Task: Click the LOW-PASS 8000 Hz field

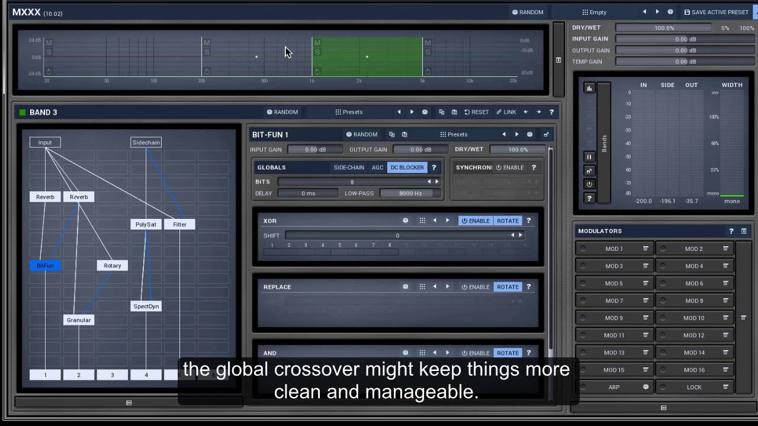Action: tap(410, 193)
